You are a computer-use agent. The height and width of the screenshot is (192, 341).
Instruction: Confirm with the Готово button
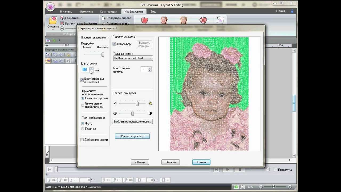[201, 162]
